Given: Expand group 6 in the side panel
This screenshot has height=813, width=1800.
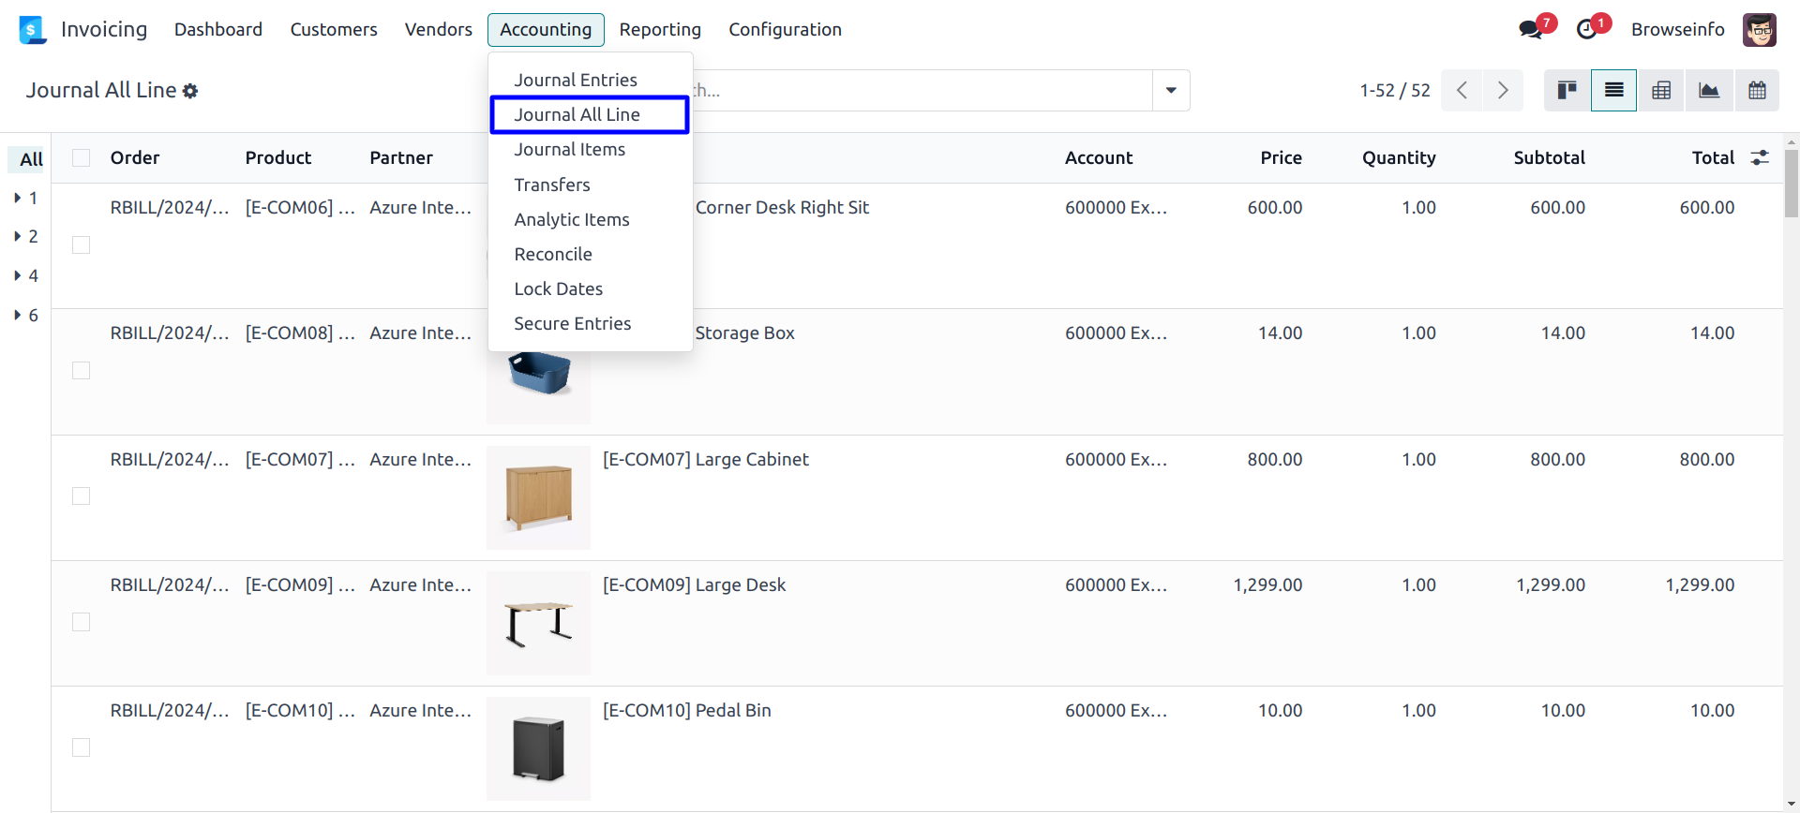Looking at the screenshot, I should pos(26,315).
